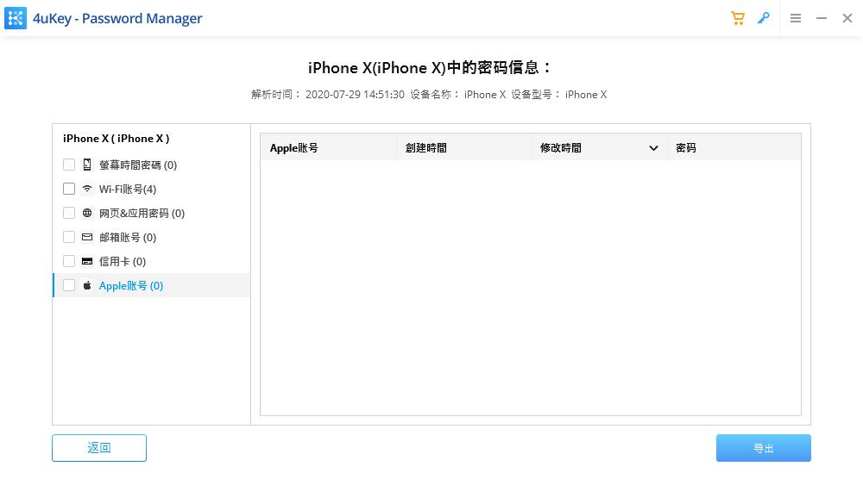Minimize the 4uKey window
Viewport: 863px width, 479px height.
(x=822, y=18)
